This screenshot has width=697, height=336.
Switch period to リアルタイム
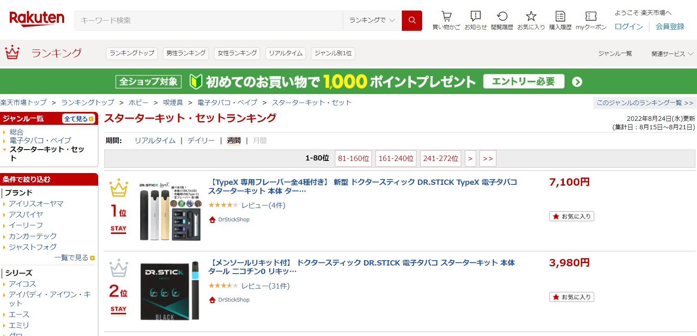(155, 141)
